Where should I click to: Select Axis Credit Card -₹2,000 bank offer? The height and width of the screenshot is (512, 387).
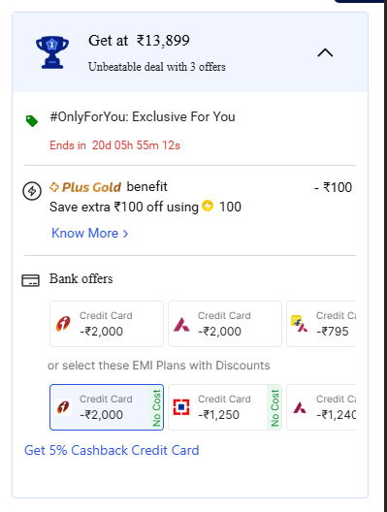pos(225,324)
